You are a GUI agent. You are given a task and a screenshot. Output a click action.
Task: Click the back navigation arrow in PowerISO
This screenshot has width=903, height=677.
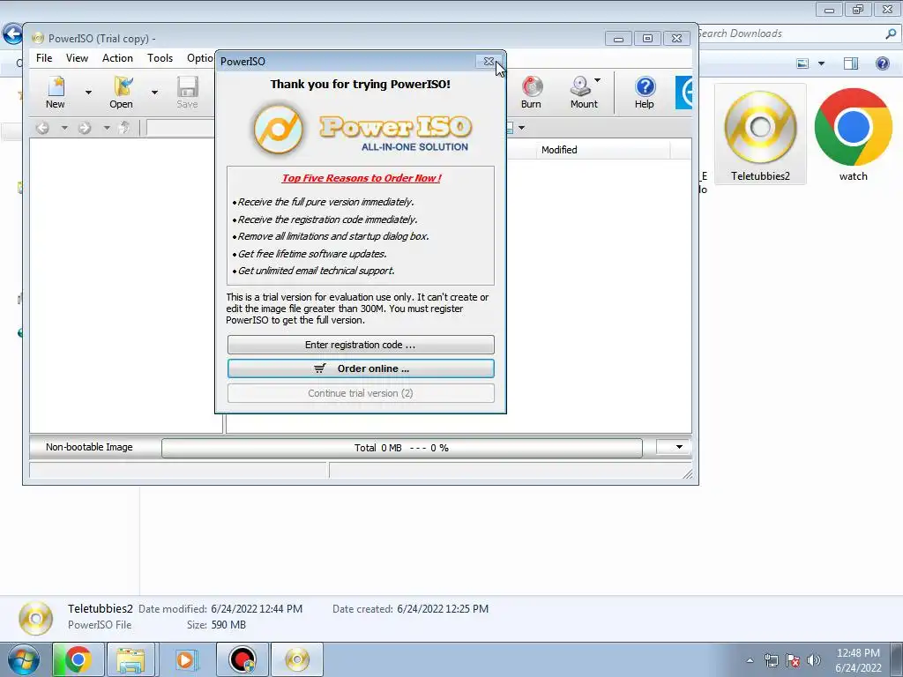tap(42, 128)
